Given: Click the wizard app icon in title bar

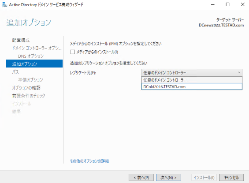Looking at the screenshot, I should tap(4, 5).
